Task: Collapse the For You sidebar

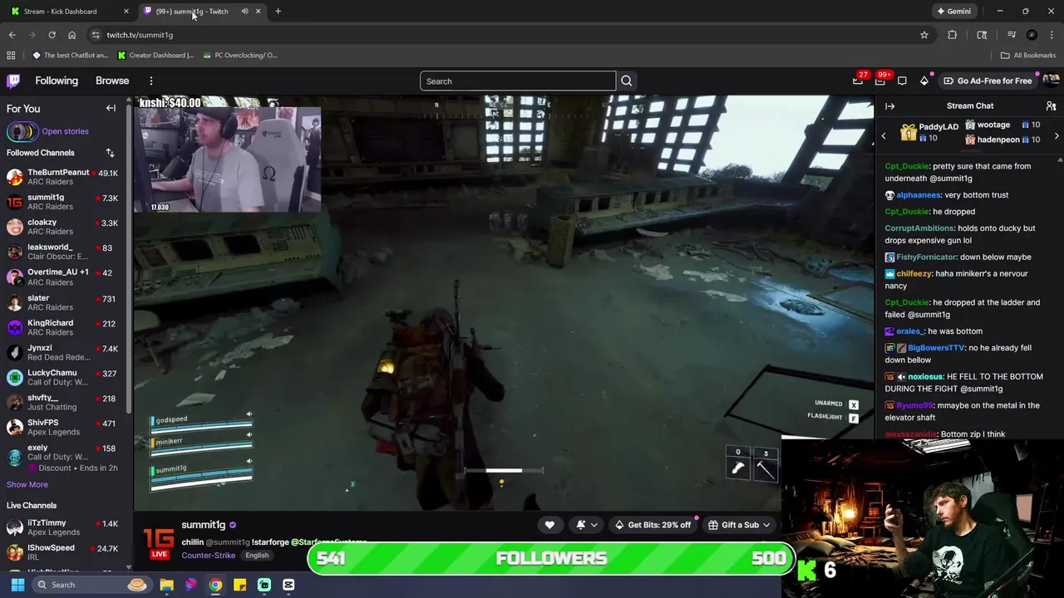Action: click(111, 108)
